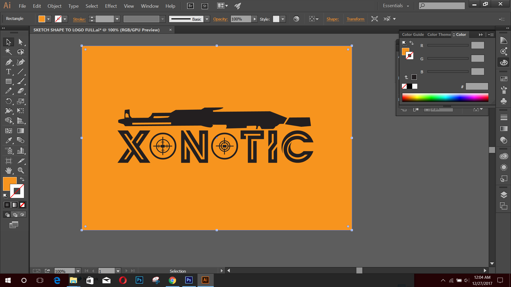The width and height of the screenshot is (511, 287).
Task: Click the Shape properties link
Action: (x=333, y=19)
